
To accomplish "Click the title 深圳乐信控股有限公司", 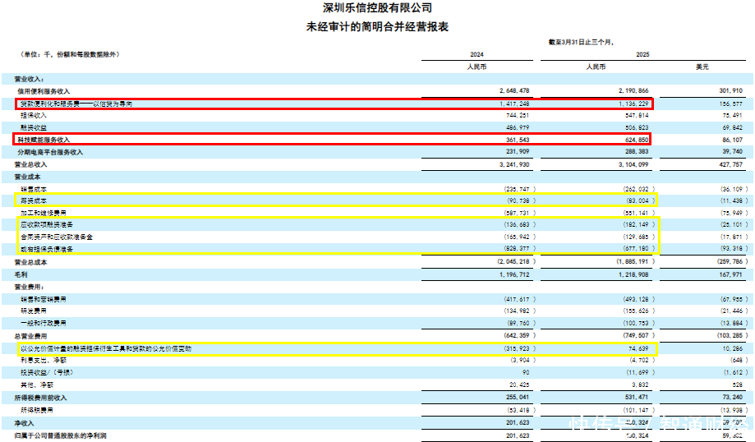I will pos(377,8).
